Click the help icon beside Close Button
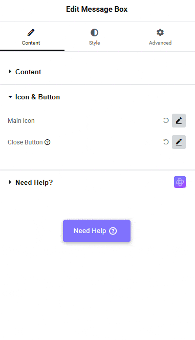 tap(48, 142)
